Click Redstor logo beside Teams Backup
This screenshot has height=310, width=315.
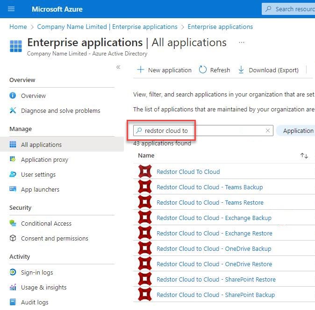(145, 187)
